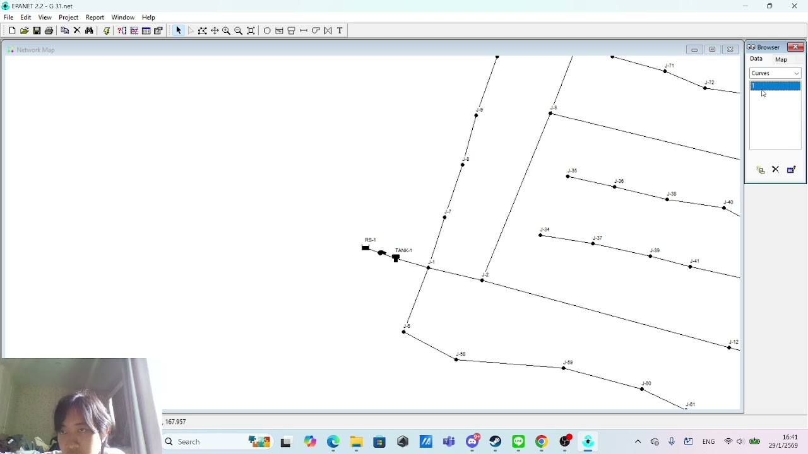This screenshot has width=808, height=454.
Task: Select the Add Pump tool
Action: click(316, 31)
